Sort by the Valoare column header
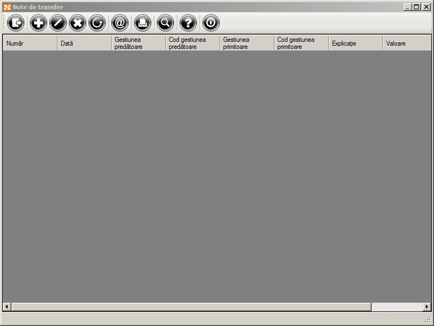Image resolution: width=434 pixels, height=326 pixels. click(407, 43)
